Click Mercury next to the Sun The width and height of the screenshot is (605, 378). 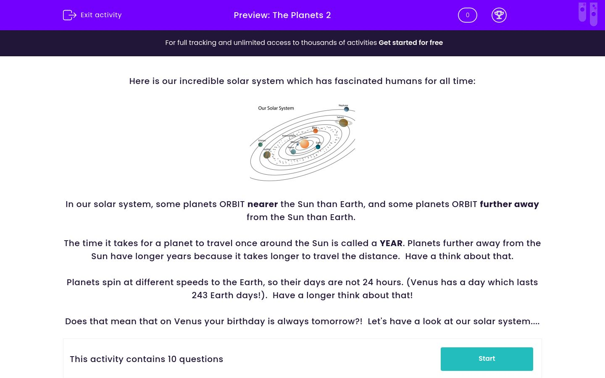coord(298,144)
